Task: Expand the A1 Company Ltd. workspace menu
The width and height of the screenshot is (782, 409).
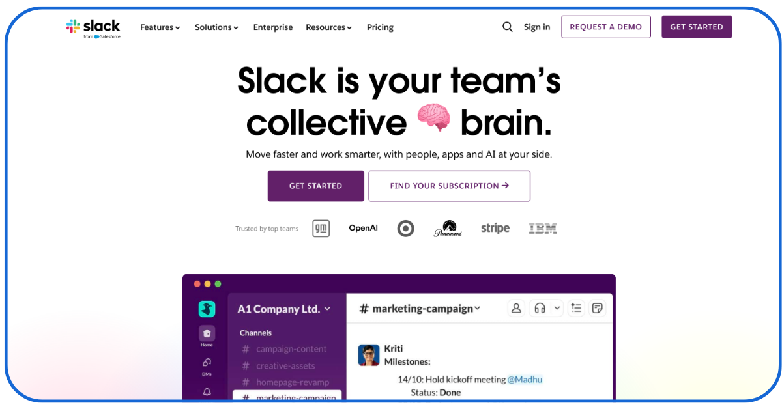Action: pyautogui.click(x=284, y=309)
